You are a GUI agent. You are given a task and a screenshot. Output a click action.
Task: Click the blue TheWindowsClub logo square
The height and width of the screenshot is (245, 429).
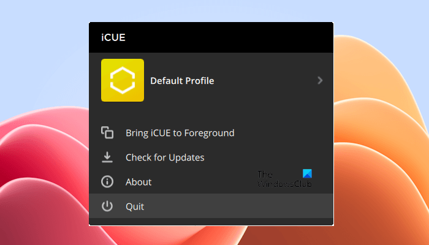(307, 175)
